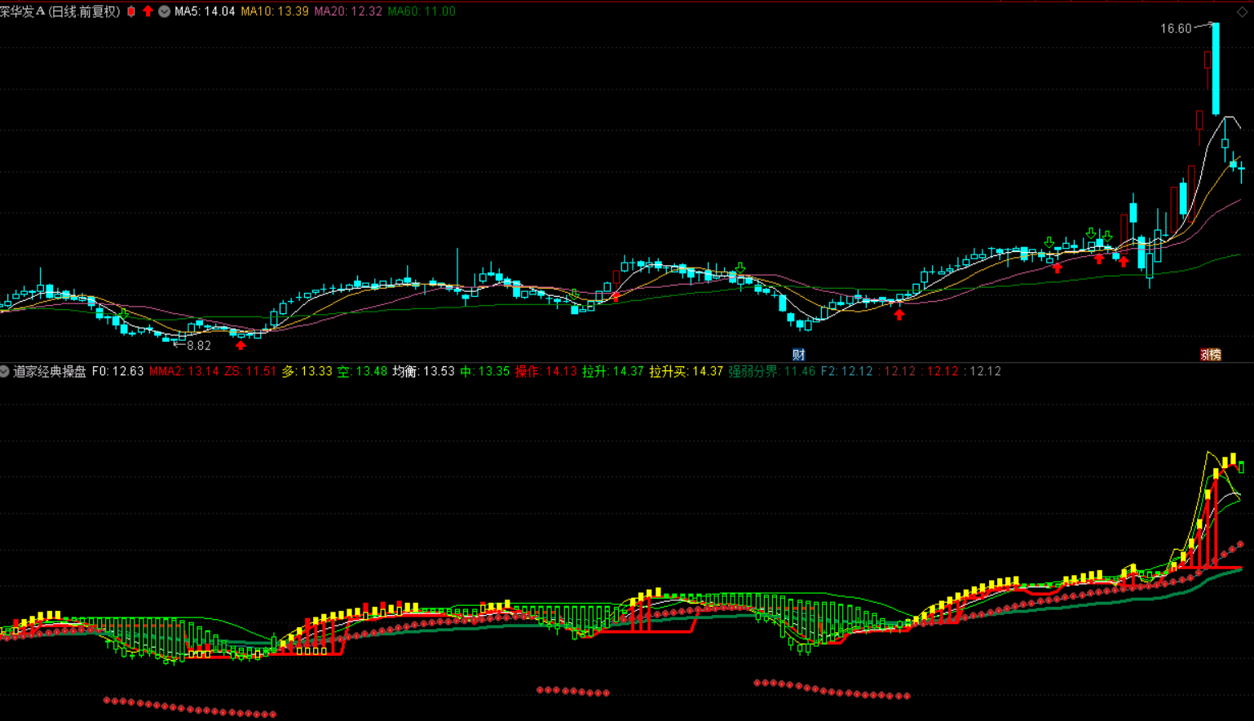Click the 8.82 low price annotation
1254x721 pixels.
(199, 346)
